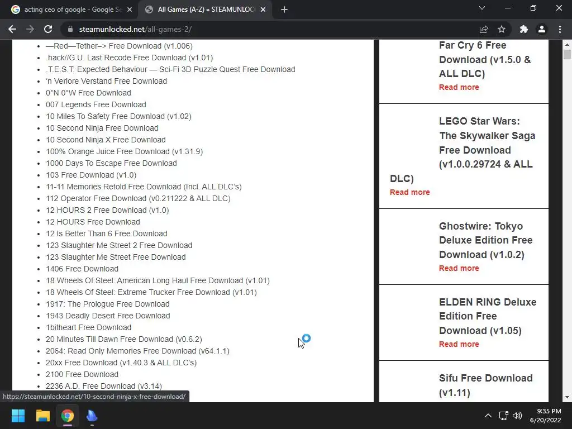
Task: Bookmark this page with star icon
Action: (502, 29)
